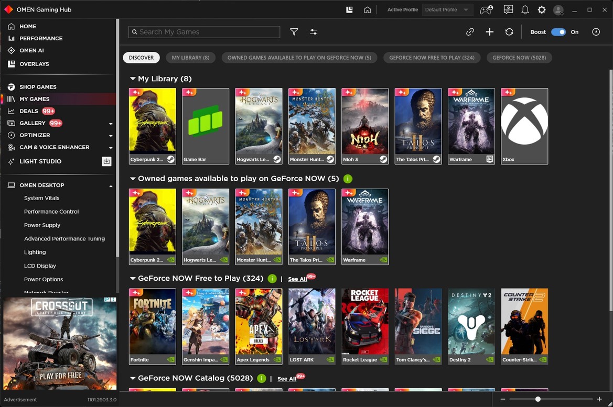Expand Cam & Voice Enhancer arrow
This screenshot has width=613, height=407.
[x=111, y=148]
